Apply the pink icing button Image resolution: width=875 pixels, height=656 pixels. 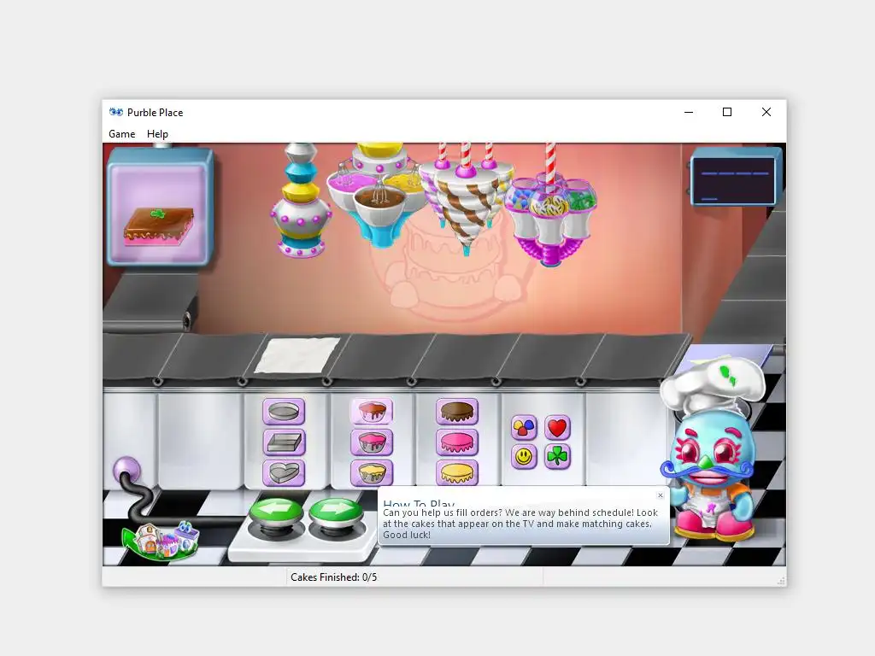(x=457, y=443)
